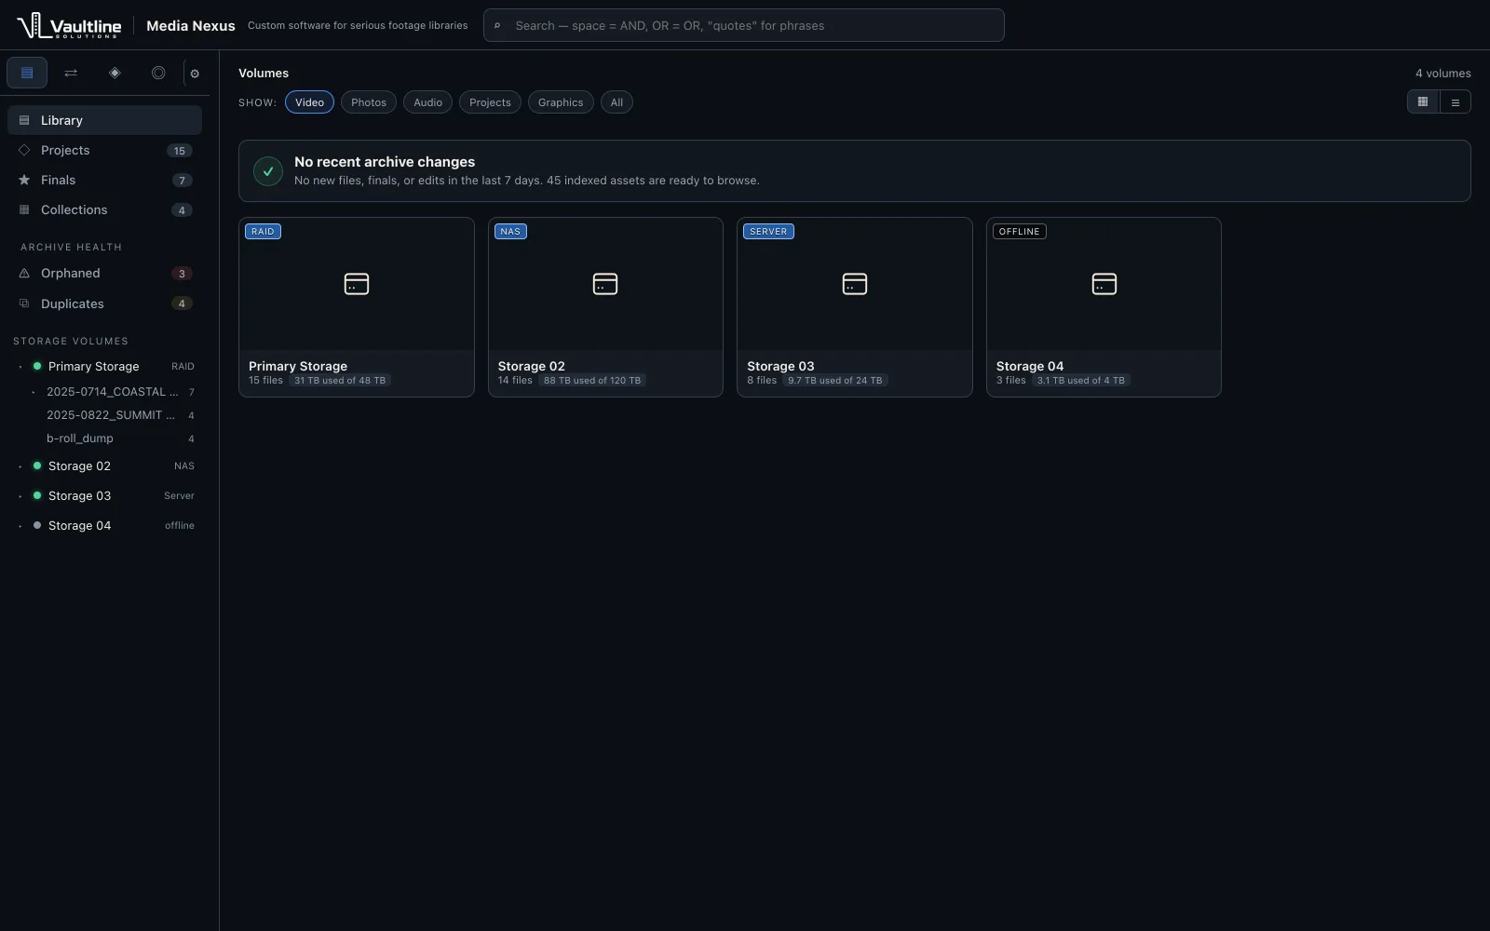
Task: Toggle the Video filter chip
Action: coord(309,102)
